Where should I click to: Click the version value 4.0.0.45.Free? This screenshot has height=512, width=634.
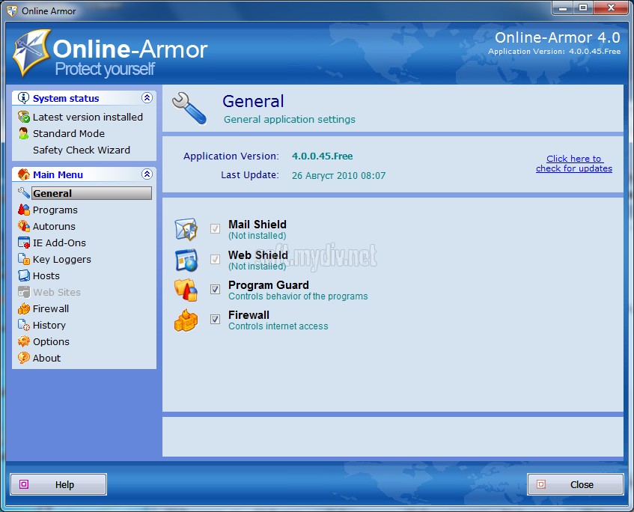pos(323,156)
